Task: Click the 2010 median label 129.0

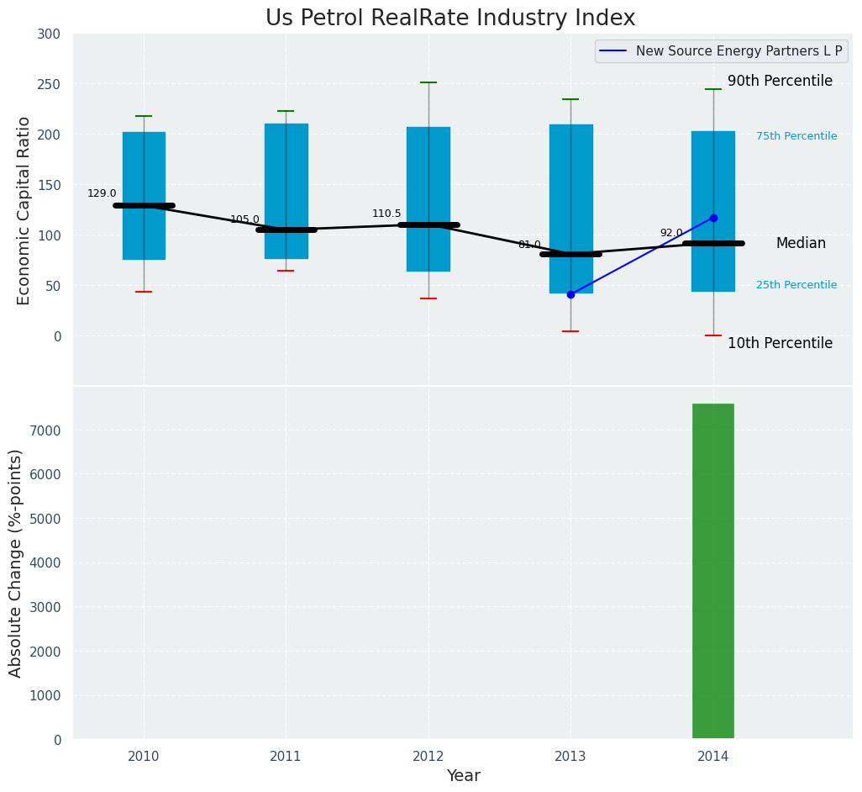Action: pyautogui.click(x=102, y=193)
